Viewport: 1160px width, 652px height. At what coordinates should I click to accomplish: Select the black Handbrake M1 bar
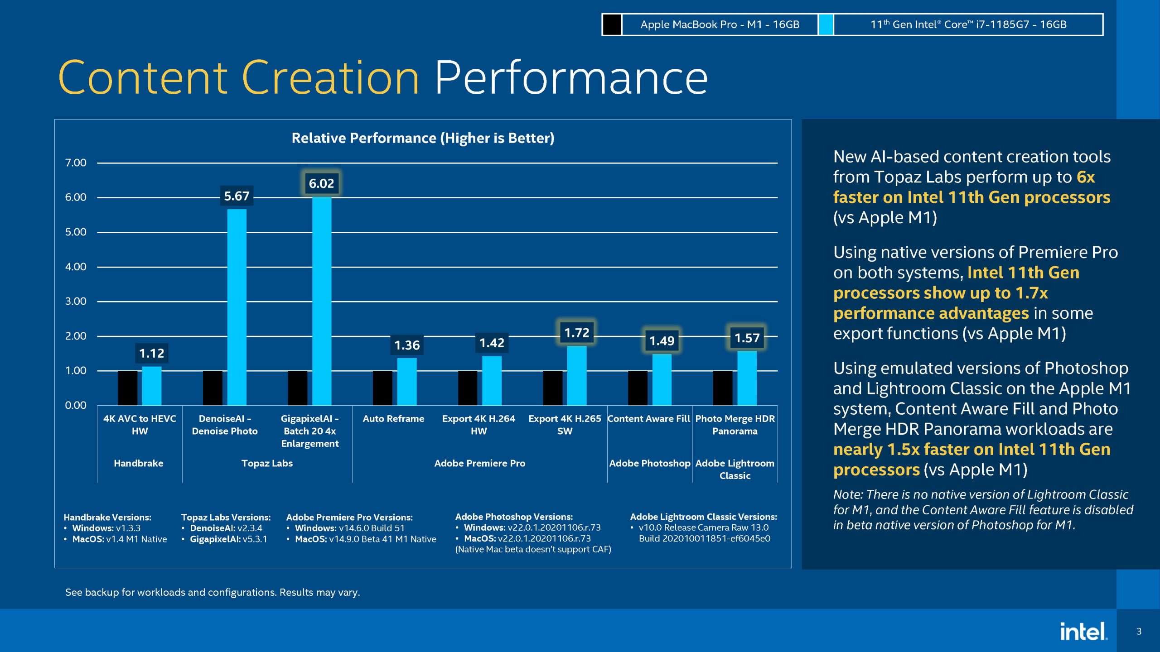pyautogui.click(x=127, y=388)
